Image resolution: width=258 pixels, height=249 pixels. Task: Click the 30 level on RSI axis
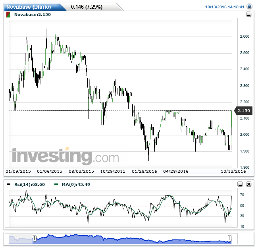[242, 216]
